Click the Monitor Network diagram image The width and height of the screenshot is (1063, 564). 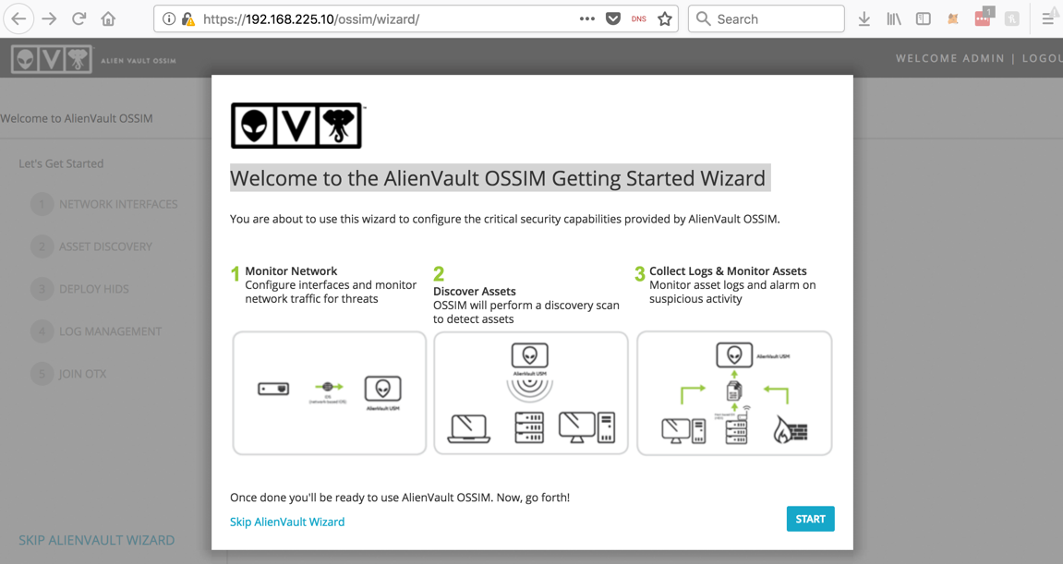click(x=330, y=393)
